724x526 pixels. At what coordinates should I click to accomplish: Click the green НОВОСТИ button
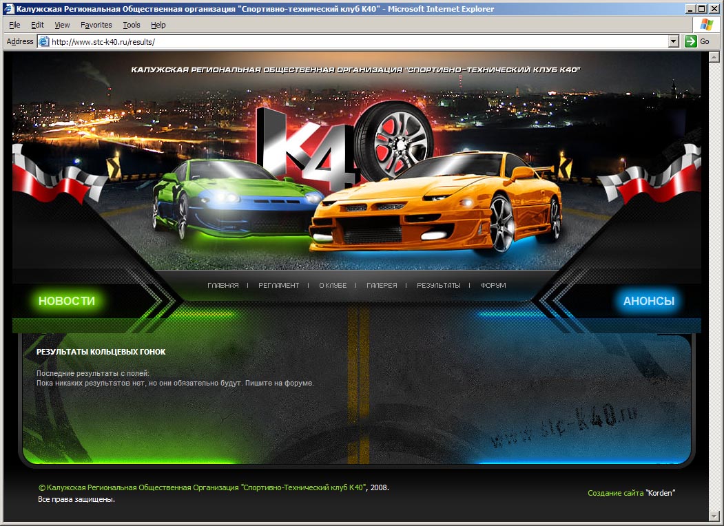67,301
